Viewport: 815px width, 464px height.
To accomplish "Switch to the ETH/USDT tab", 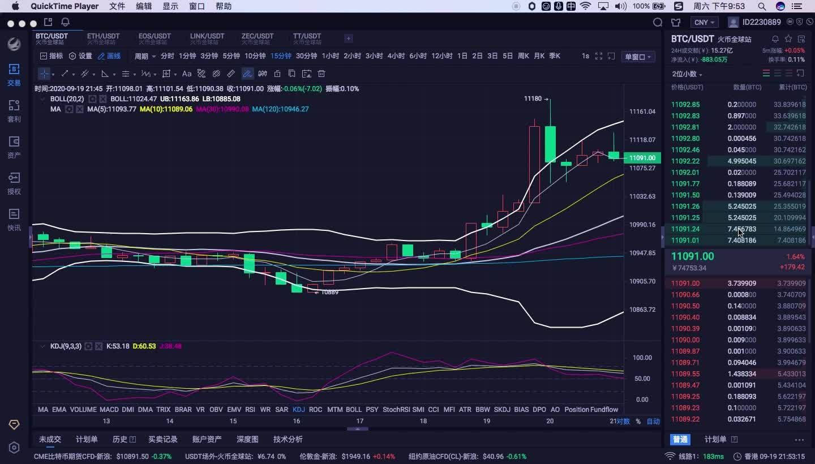I will click(x=103, y=38).
